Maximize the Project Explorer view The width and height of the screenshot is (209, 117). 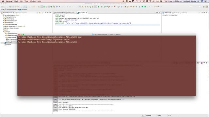click(50, 13)
